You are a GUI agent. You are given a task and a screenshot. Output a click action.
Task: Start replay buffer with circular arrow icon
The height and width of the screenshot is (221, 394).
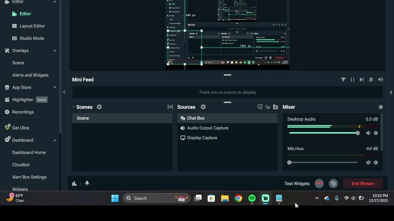[333, 184]
